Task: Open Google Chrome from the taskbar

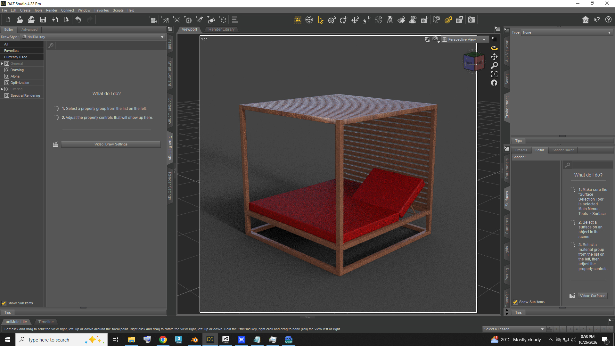Action: coord(163,340)
